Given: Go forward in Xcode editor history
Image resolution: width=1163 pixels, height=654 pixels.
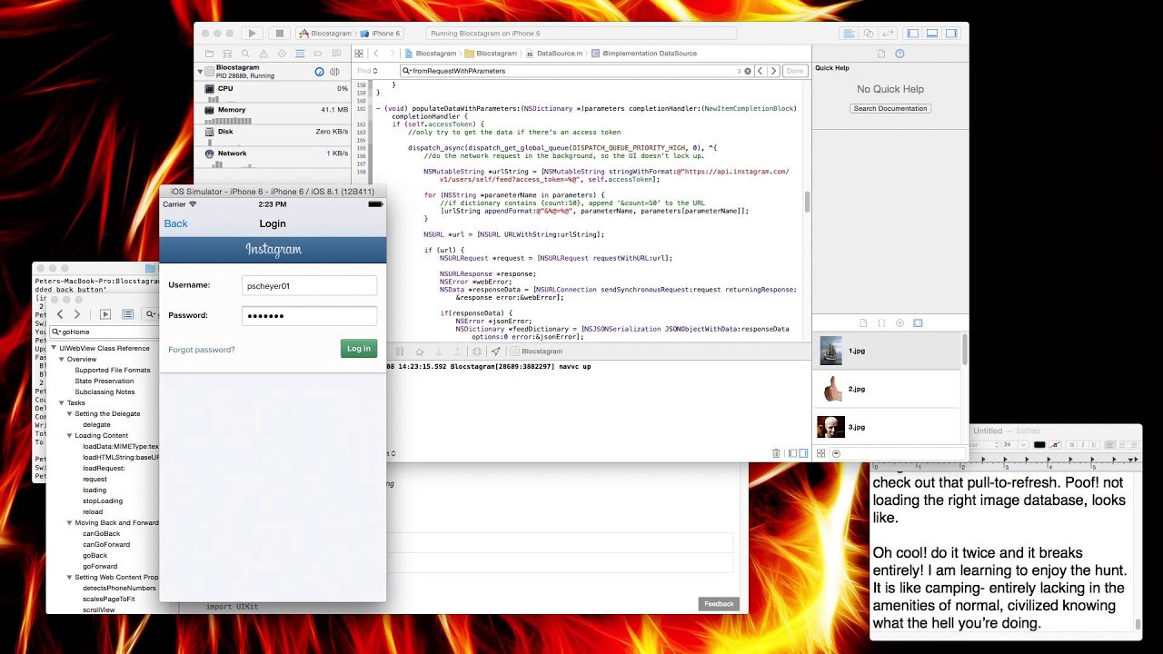Looking at the screenshot, I should (392, 54).
